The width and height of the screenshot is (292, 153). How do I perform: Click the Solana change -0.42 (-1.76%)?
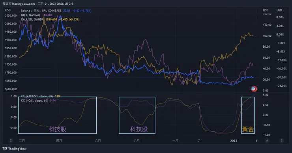[82, 11]
